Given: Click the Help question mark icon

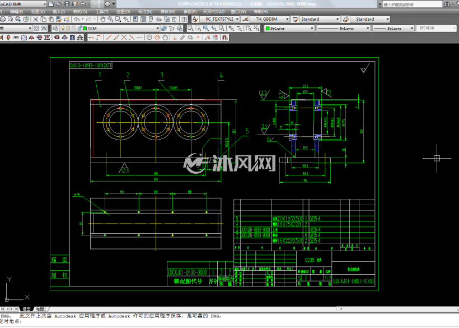Looking at the screenshot, I should pos(184,19).
